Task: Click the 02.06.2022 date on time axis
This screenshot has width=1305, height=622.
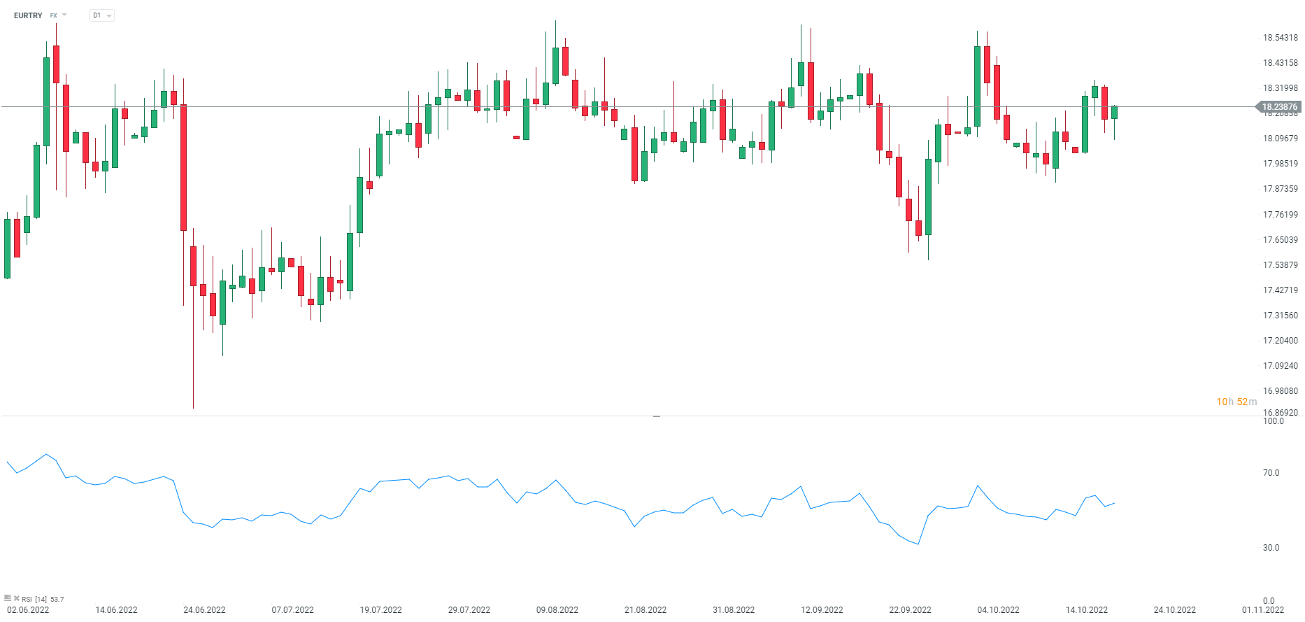Action: [x=28, y=610]
